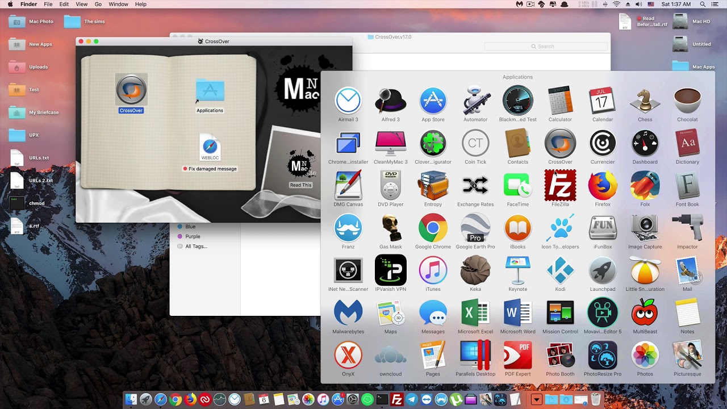Screen dimensions: 727x409
Task: Open the Apple menu
Action: 9,4
